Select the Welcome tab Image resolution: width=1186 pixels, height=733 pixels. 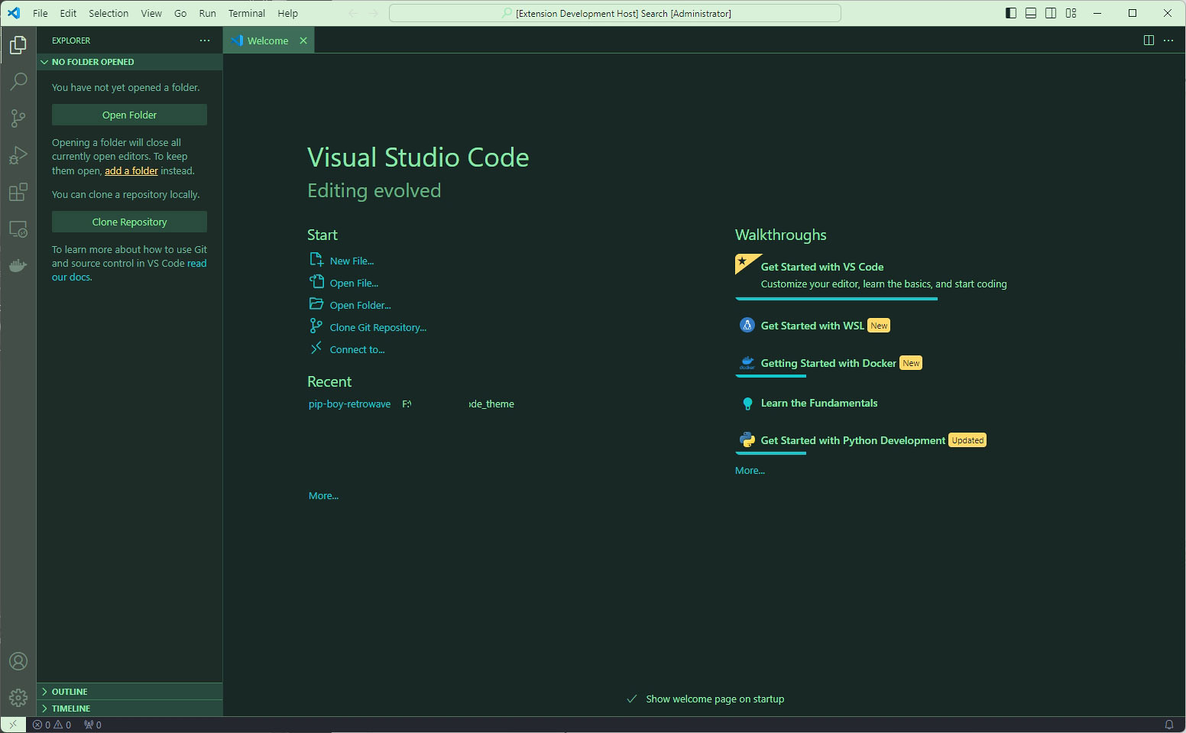coord(267,41)
